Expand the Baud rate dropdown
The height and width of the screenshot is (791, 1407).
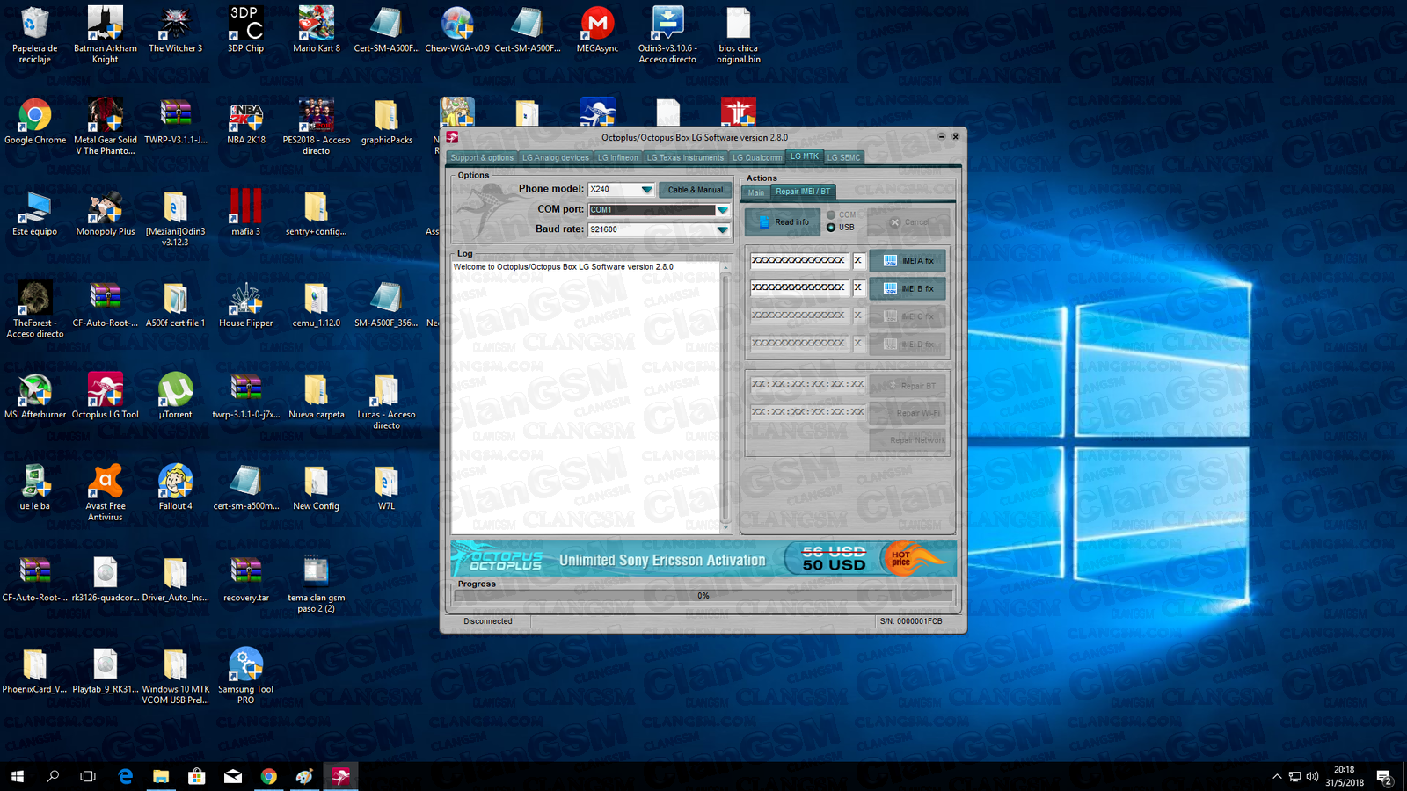pyautogui.click(x=722, y=229)
